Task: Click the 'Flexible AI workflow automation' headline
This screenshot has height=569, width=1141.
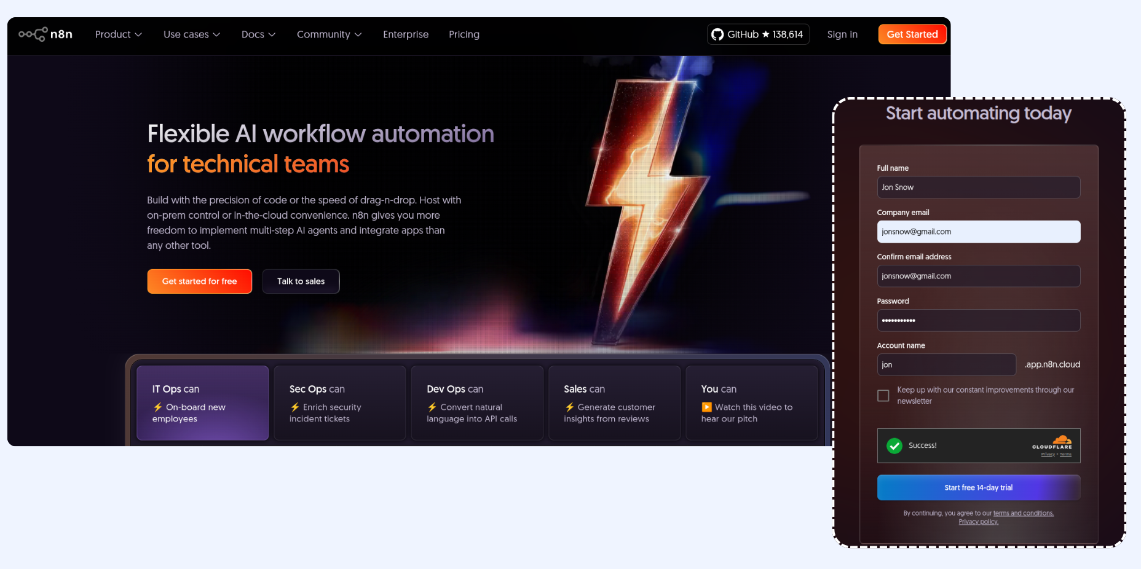Action: click(320, 134)
